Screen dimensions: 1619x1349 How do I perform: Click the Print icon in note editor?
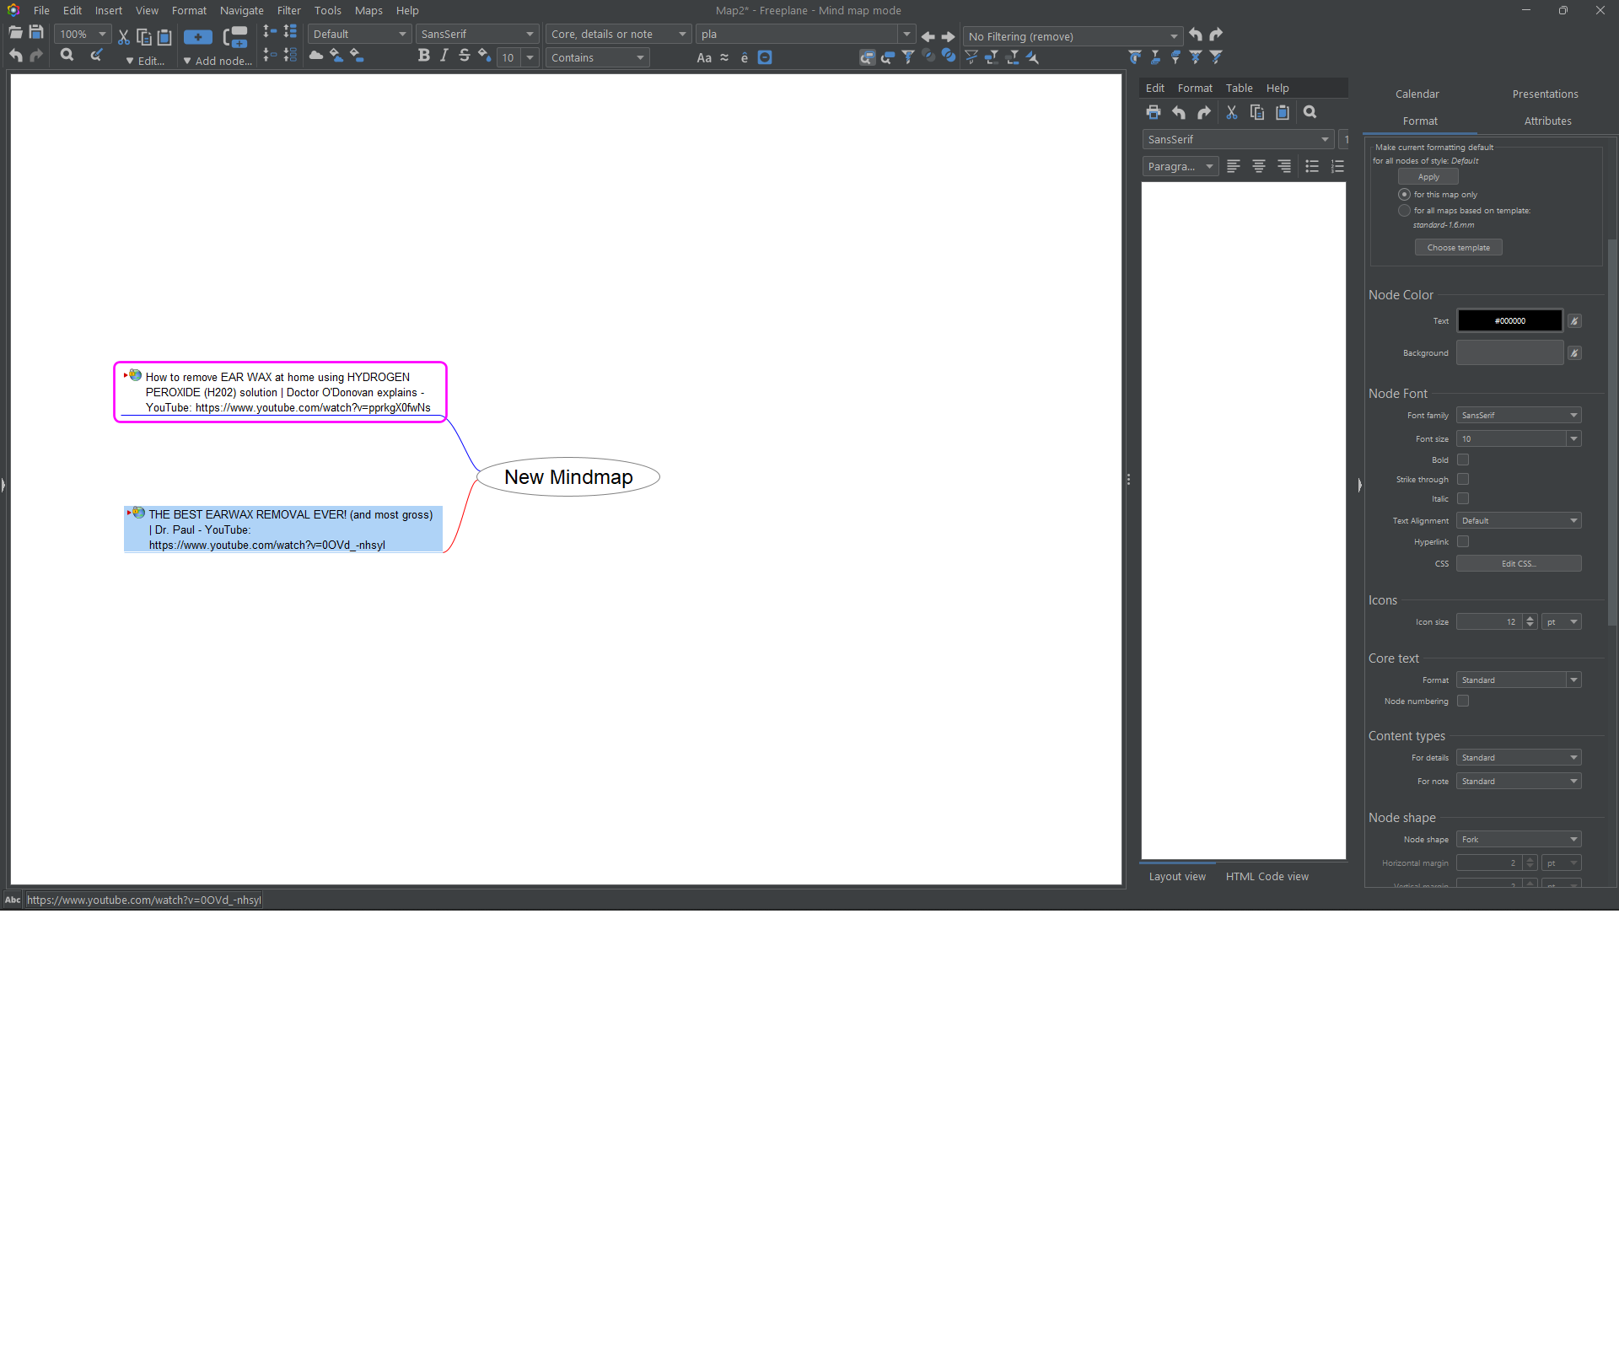(x=1154, y=112)
